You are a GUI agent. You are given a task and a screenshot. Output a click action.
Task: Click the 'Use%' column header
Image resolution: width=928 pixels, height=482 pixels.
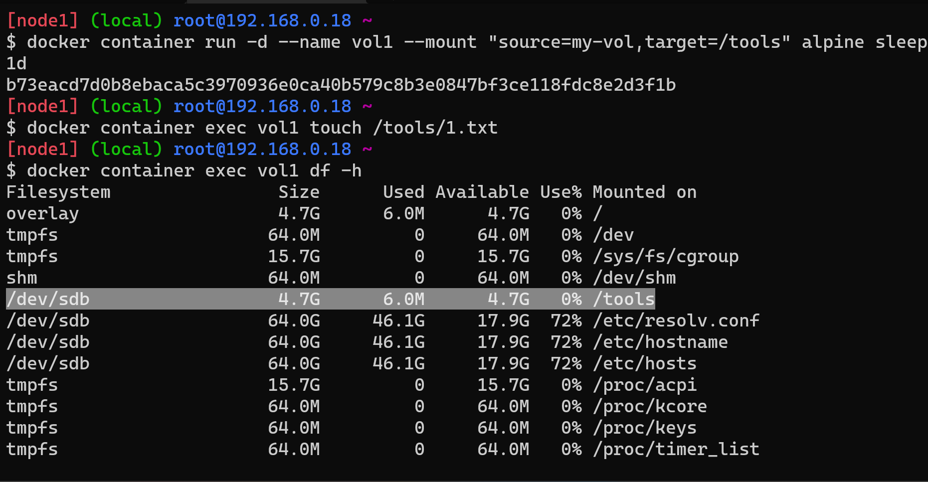coord(560,192)
